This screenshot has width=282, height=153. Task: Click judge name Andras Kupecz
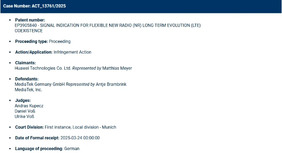[29, 106]
